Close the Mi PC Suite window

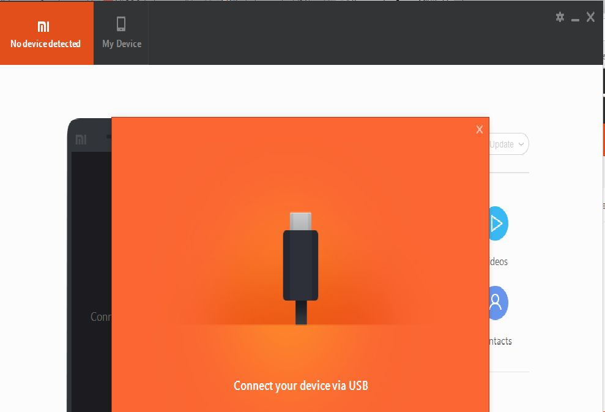pyautogui.click(x=590, y=17)
